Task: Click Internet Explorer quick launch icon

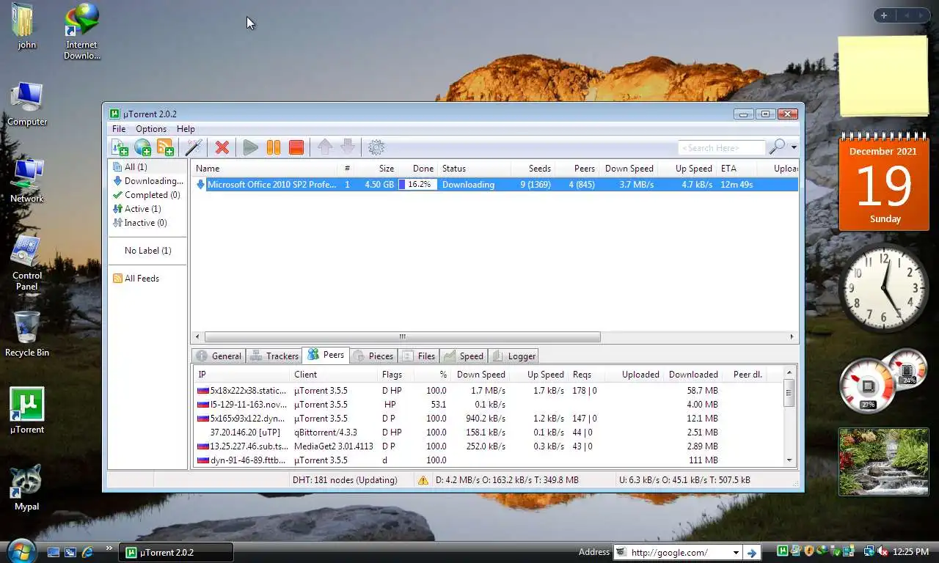Action: point(88,552)
